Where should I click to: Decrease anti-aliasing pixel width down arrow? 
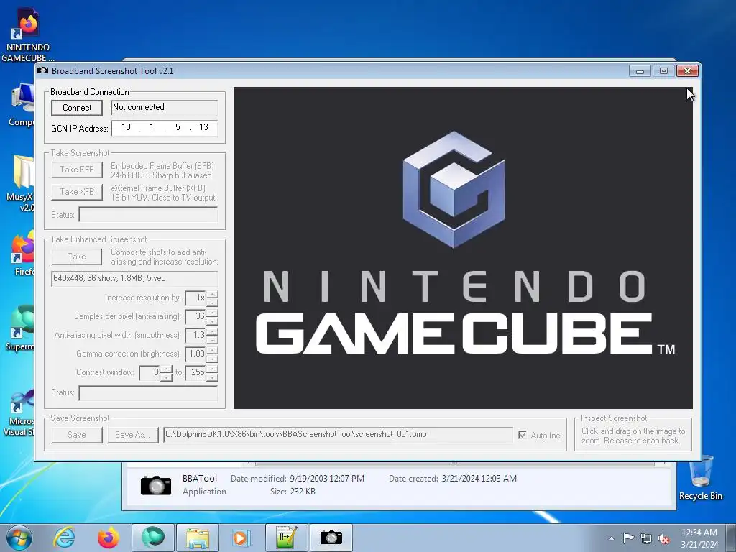point(212,339)
